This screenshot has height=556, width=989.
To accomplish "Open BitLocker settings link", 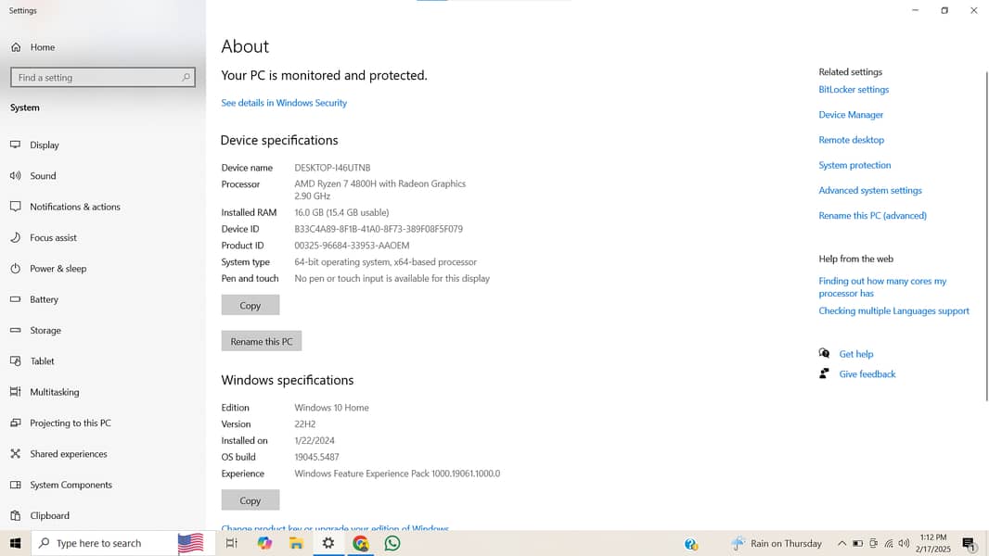I will (854, 90).
